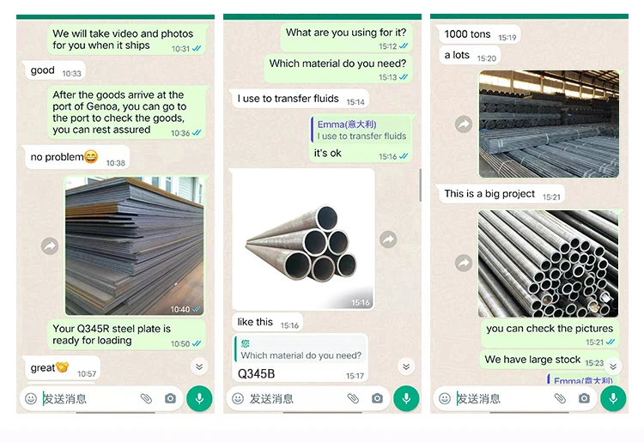This screenshot has height=442, width=644.
Task: Tap the microphone button in the right chat
Action: [x=613, y=398]
